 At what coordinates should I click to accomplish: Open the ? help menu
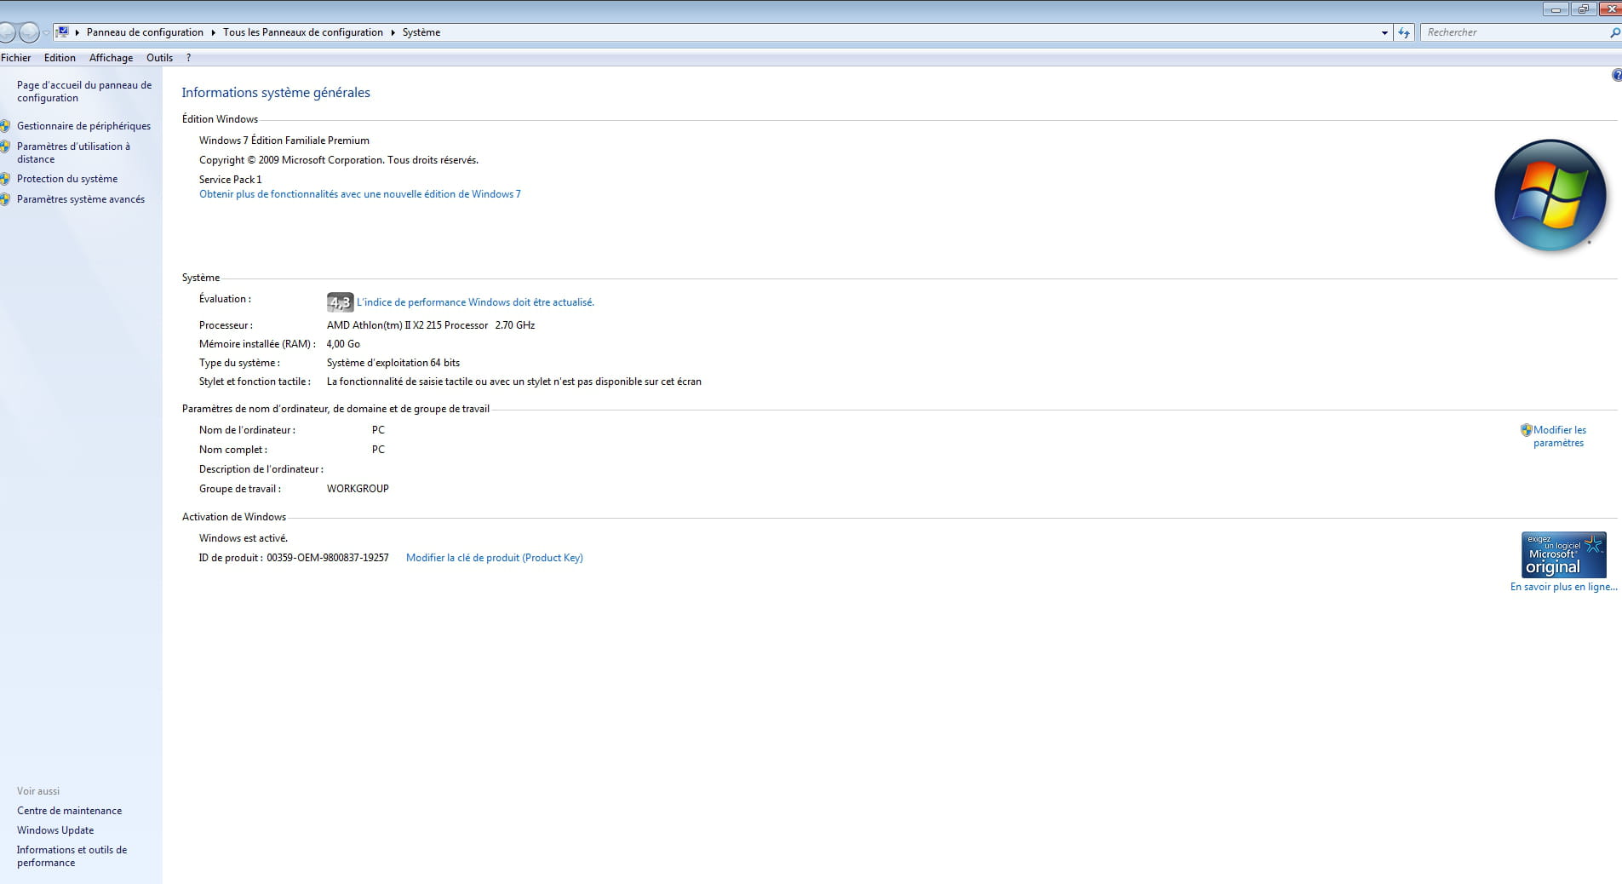point(188,58)
